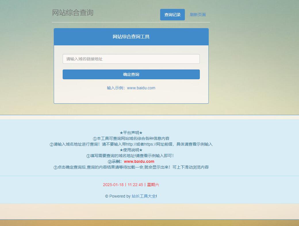Screen dimensions: 299x226
Task: Click the ★平台声明★ heading
Action: (131, 133)
